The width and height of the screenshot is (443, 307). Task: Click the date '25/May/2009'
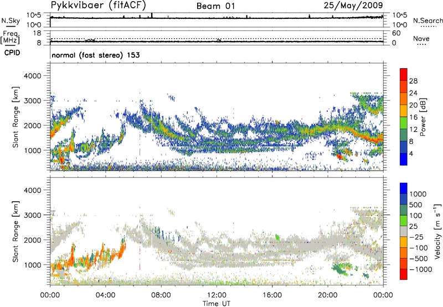pos(353,5)
